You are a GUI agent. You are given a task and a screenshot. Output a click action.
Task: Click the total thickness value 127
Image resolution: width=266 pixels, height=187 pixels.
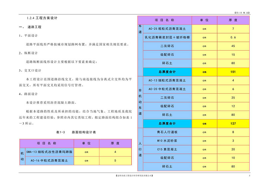pos(233,123)
